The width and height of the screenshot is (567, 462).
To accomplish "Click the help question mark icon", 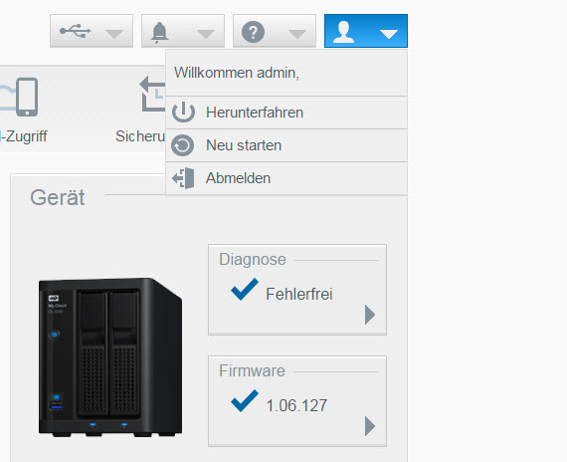I will click(x=253, y=32).
